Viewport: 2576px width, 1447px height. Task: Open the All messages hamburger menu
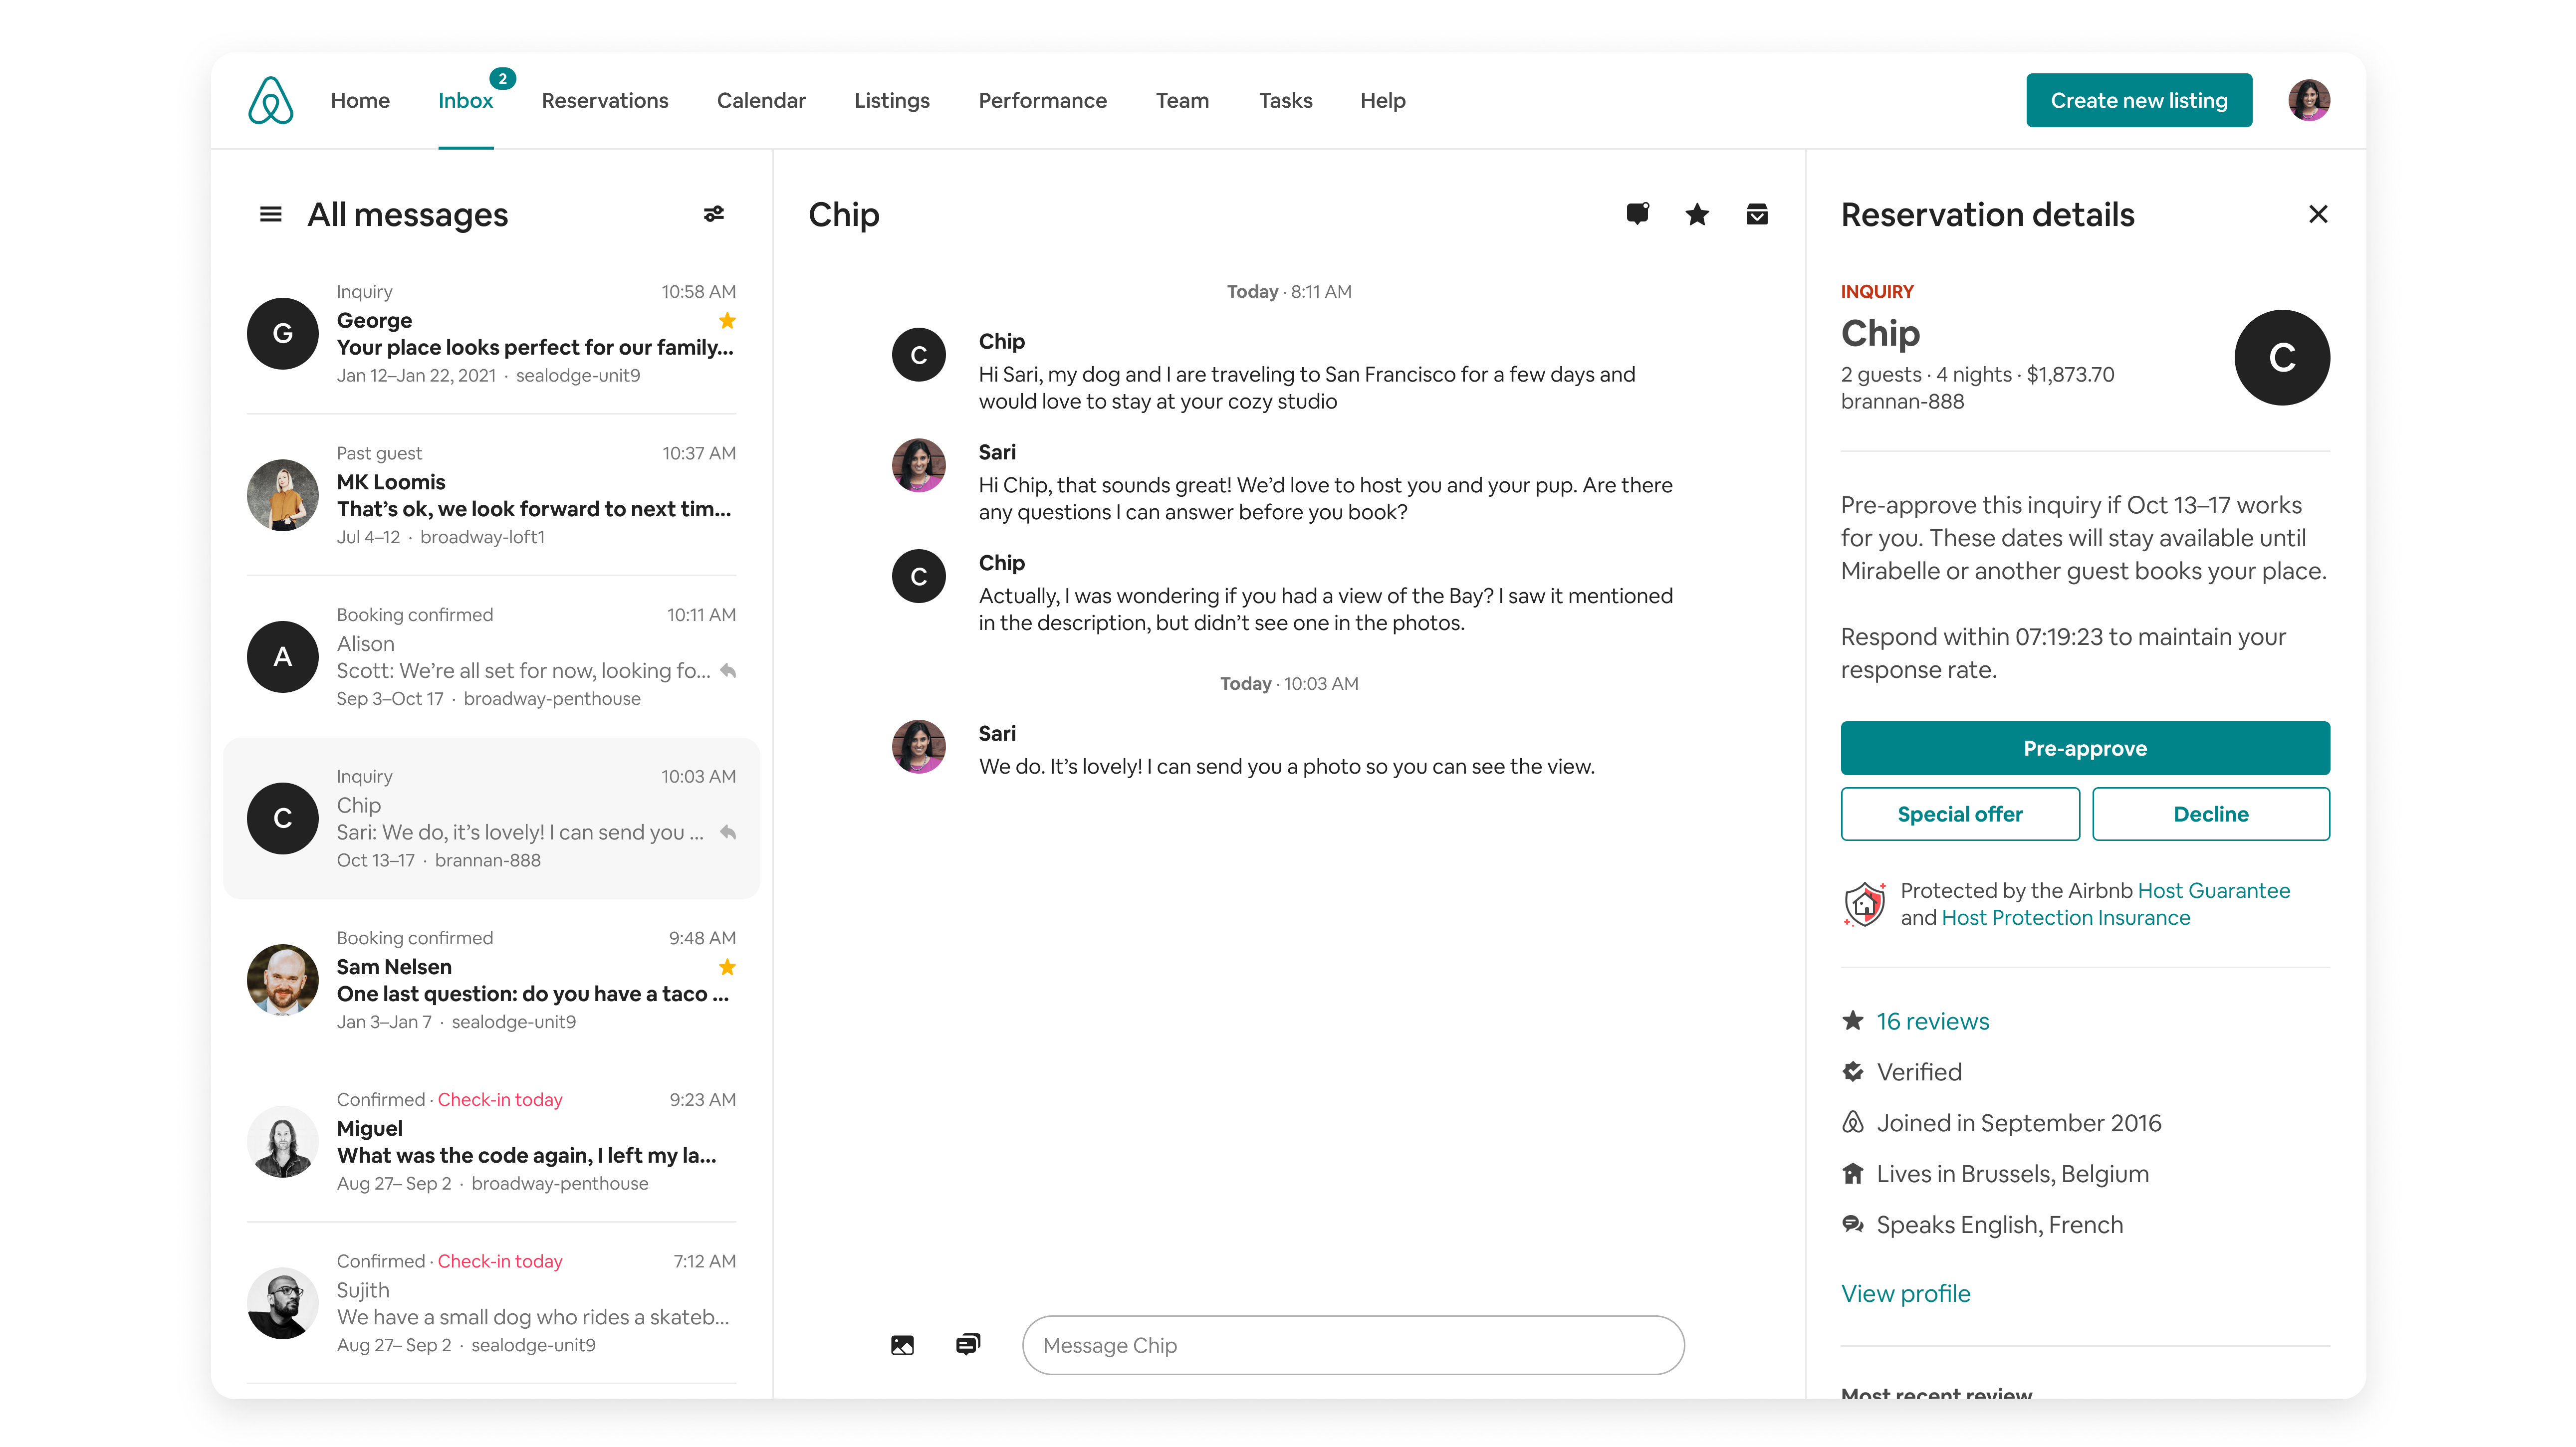pos(270,214)
